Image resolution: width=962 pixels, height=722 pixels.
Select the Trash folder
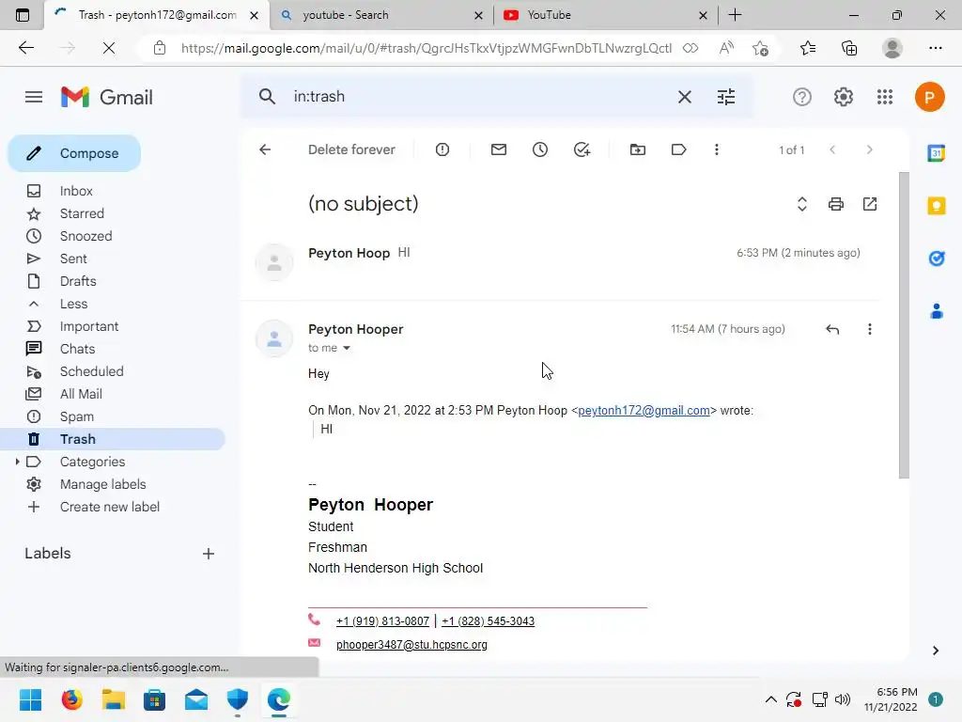(113, 439)
